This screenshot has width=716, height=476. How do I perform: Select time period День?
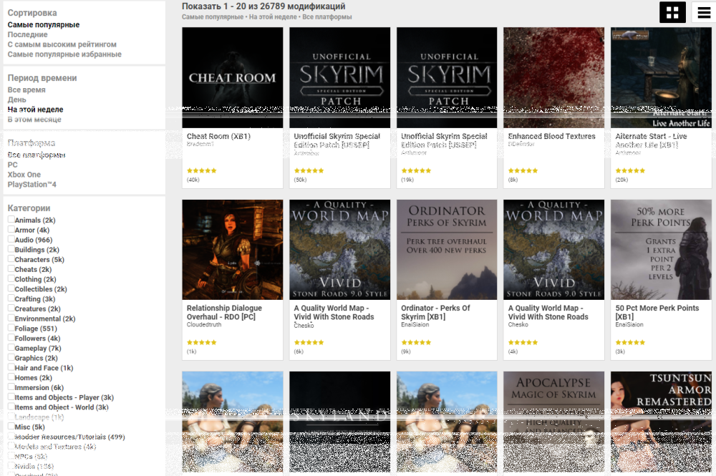point(17,100)
